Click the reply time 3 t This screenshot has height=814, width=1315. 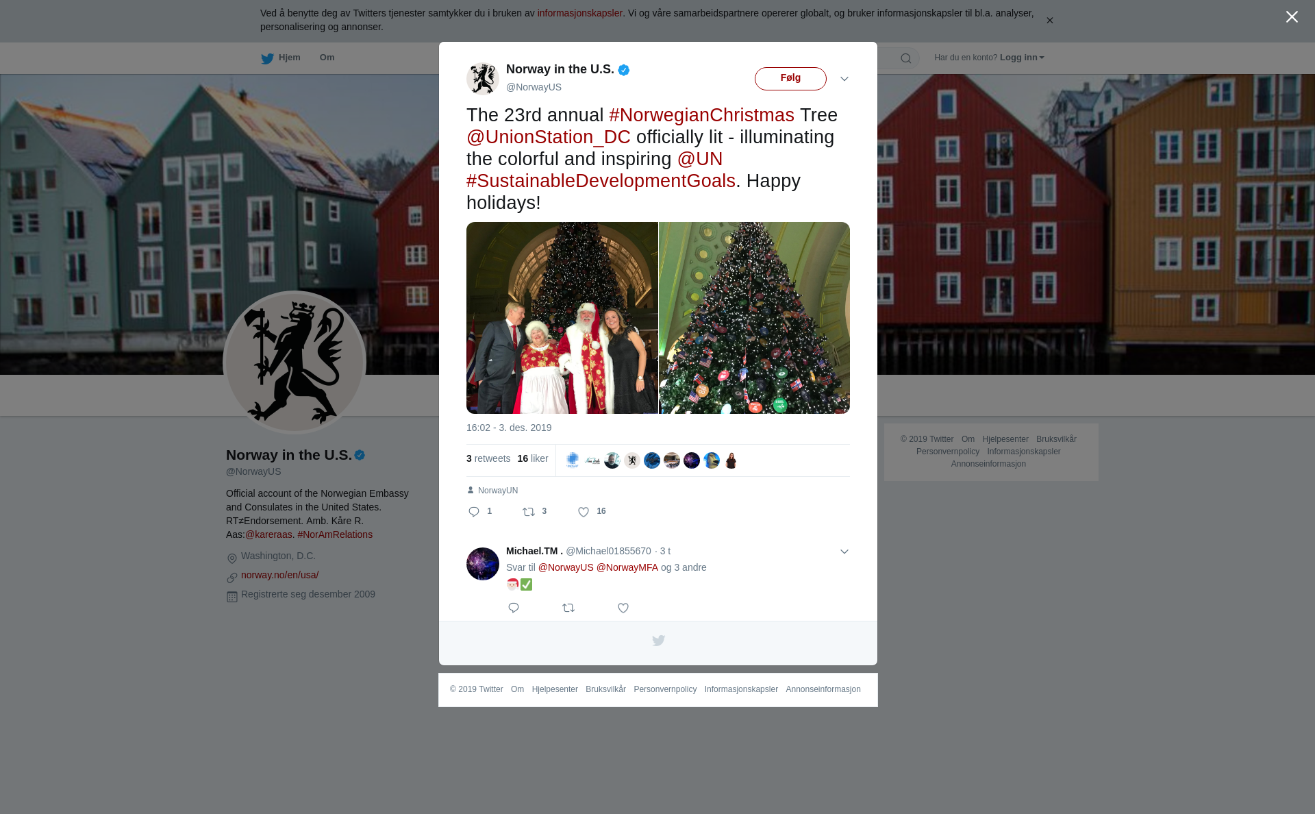coord(665,551)
